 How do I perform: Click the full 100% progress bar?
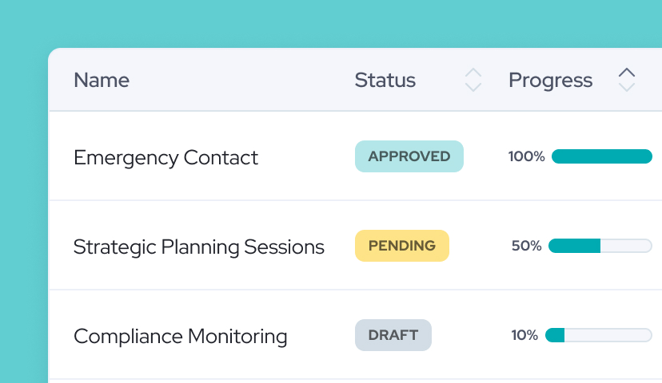tap(602, 156)
